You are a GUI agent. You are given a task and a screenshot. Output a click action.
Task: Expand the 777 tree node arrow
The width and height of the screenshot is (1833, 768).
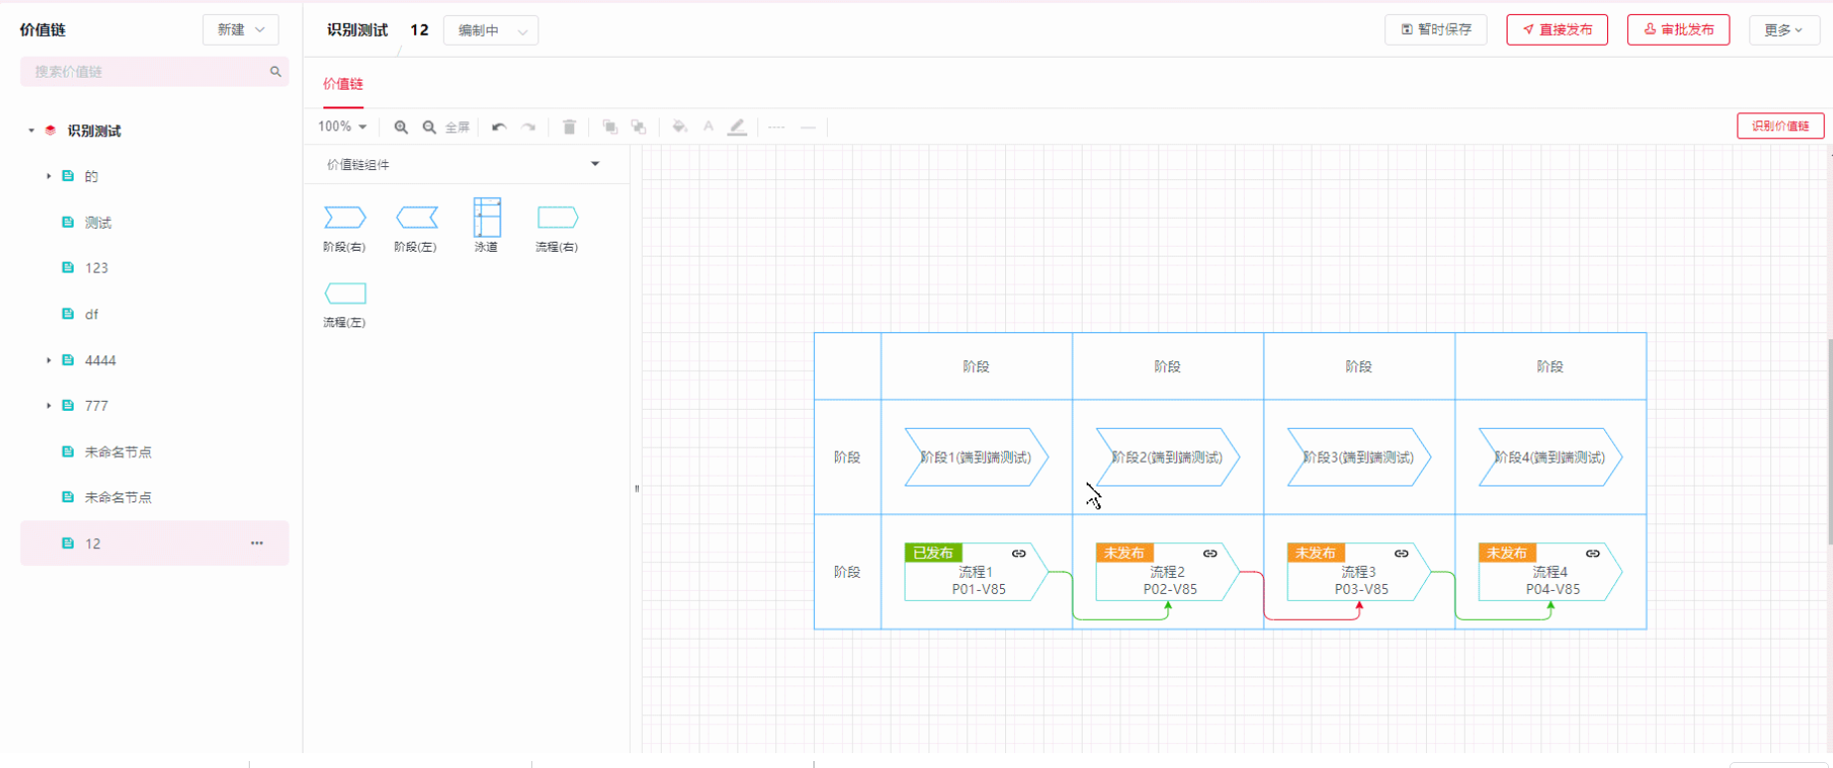[48, 406]
